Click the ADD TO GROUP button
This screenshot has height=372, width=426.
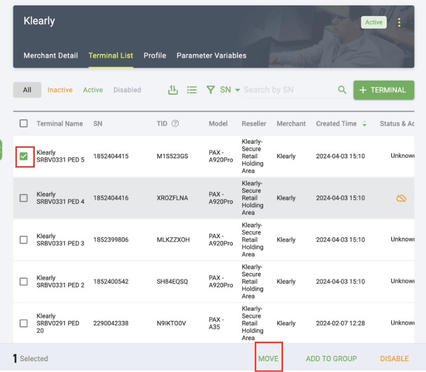tap(331, 359)
